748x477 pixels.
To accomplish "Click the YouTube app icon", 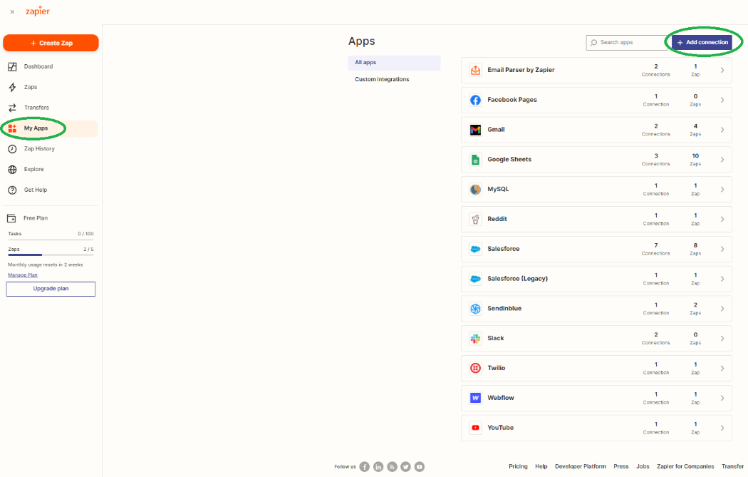I will pos(475,428).
